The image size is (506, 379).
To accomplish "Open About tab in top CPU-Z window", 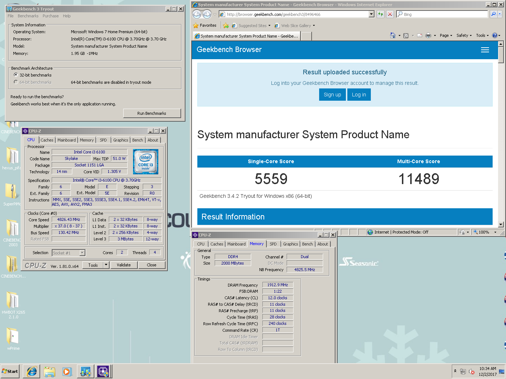I will point(153,140).
